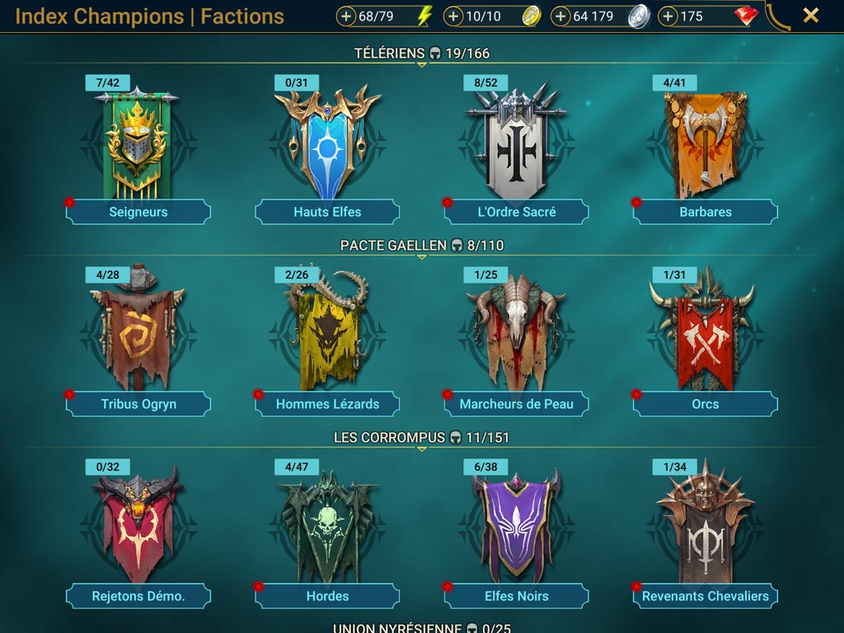Collapse the LES CORROMPUS section arrow
Viewport: 844px width, 633px height.
tap(422, 449)
